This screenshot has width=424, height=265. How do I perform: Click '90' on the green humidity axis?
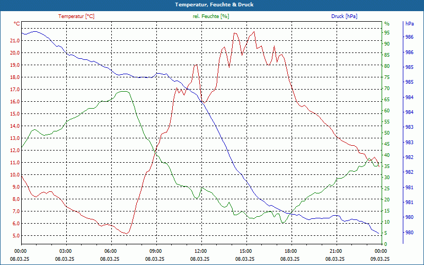click(x=387, y=44)
